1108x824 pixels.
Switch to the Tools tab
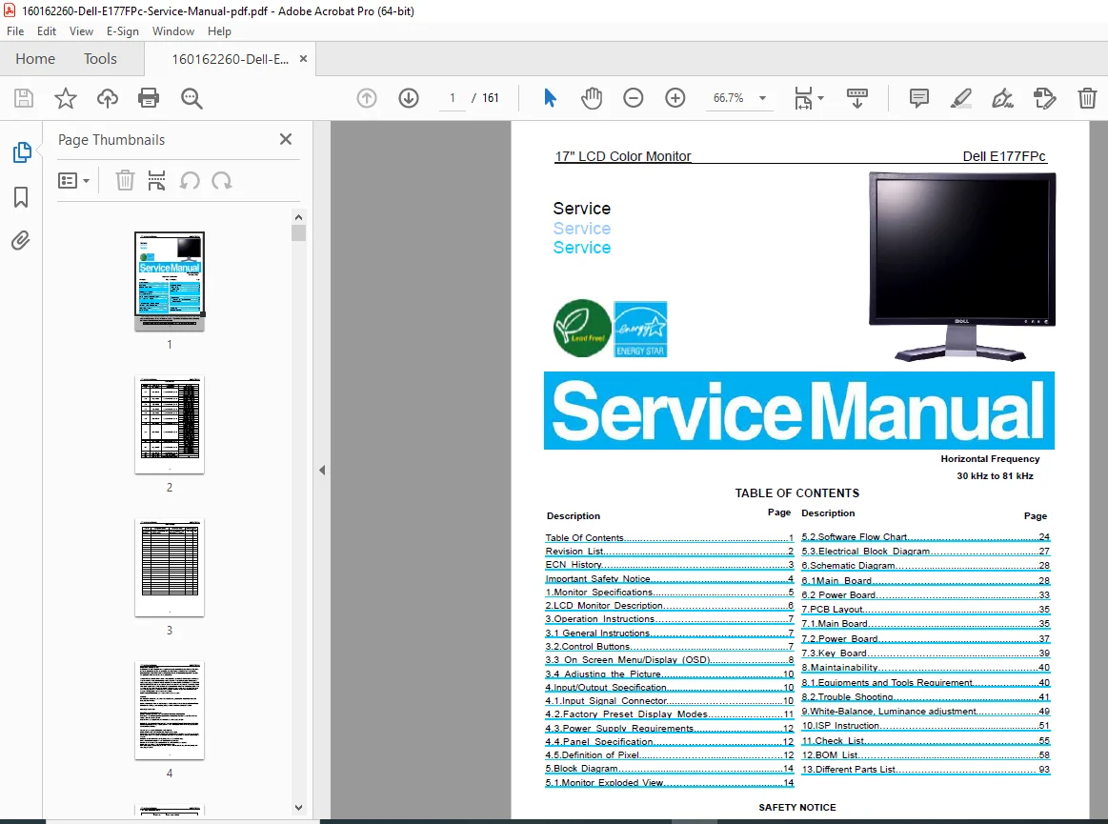tap(100, 59)
